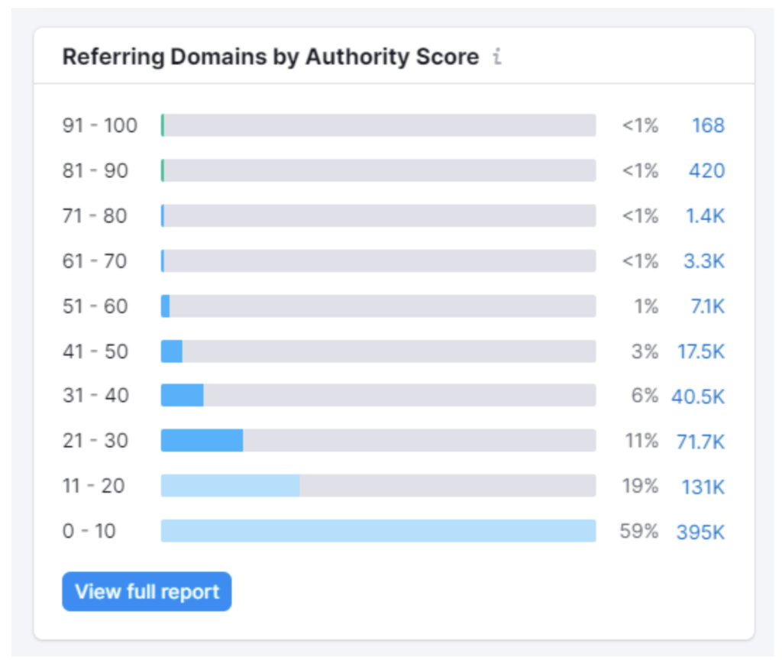The image size is (782, 667).
Task: Click the 7.1K domains count link
Action: point(706,306)
